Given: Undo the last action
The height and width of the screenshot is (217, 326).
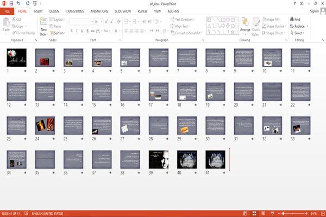Looking at the screenshot, I should click(x=18, y=3).
